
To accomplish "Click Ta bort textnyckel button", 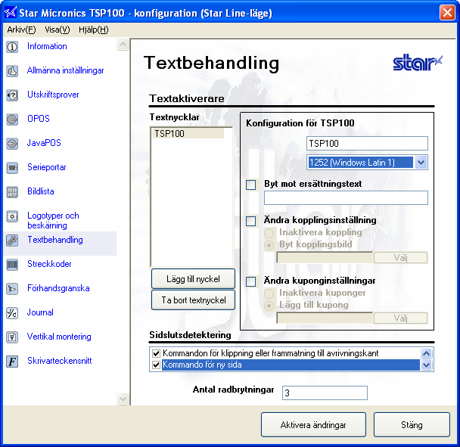I will point(193,300).
